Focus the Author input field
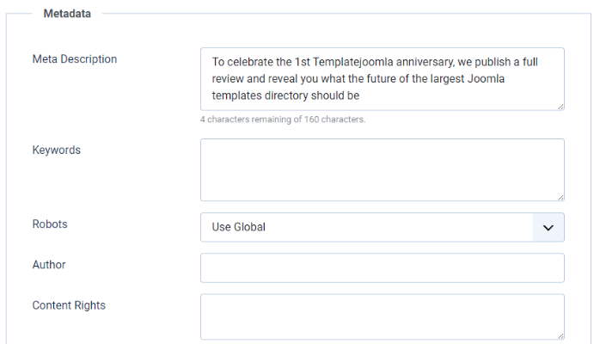 (x=382, y=267)
